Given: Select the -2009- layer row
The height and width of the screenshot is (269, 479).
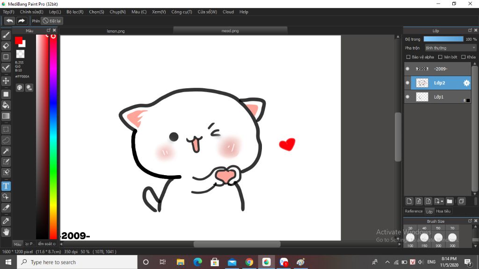Looking at the screenshot, I should pyautogui.click(x=437, y=69).
